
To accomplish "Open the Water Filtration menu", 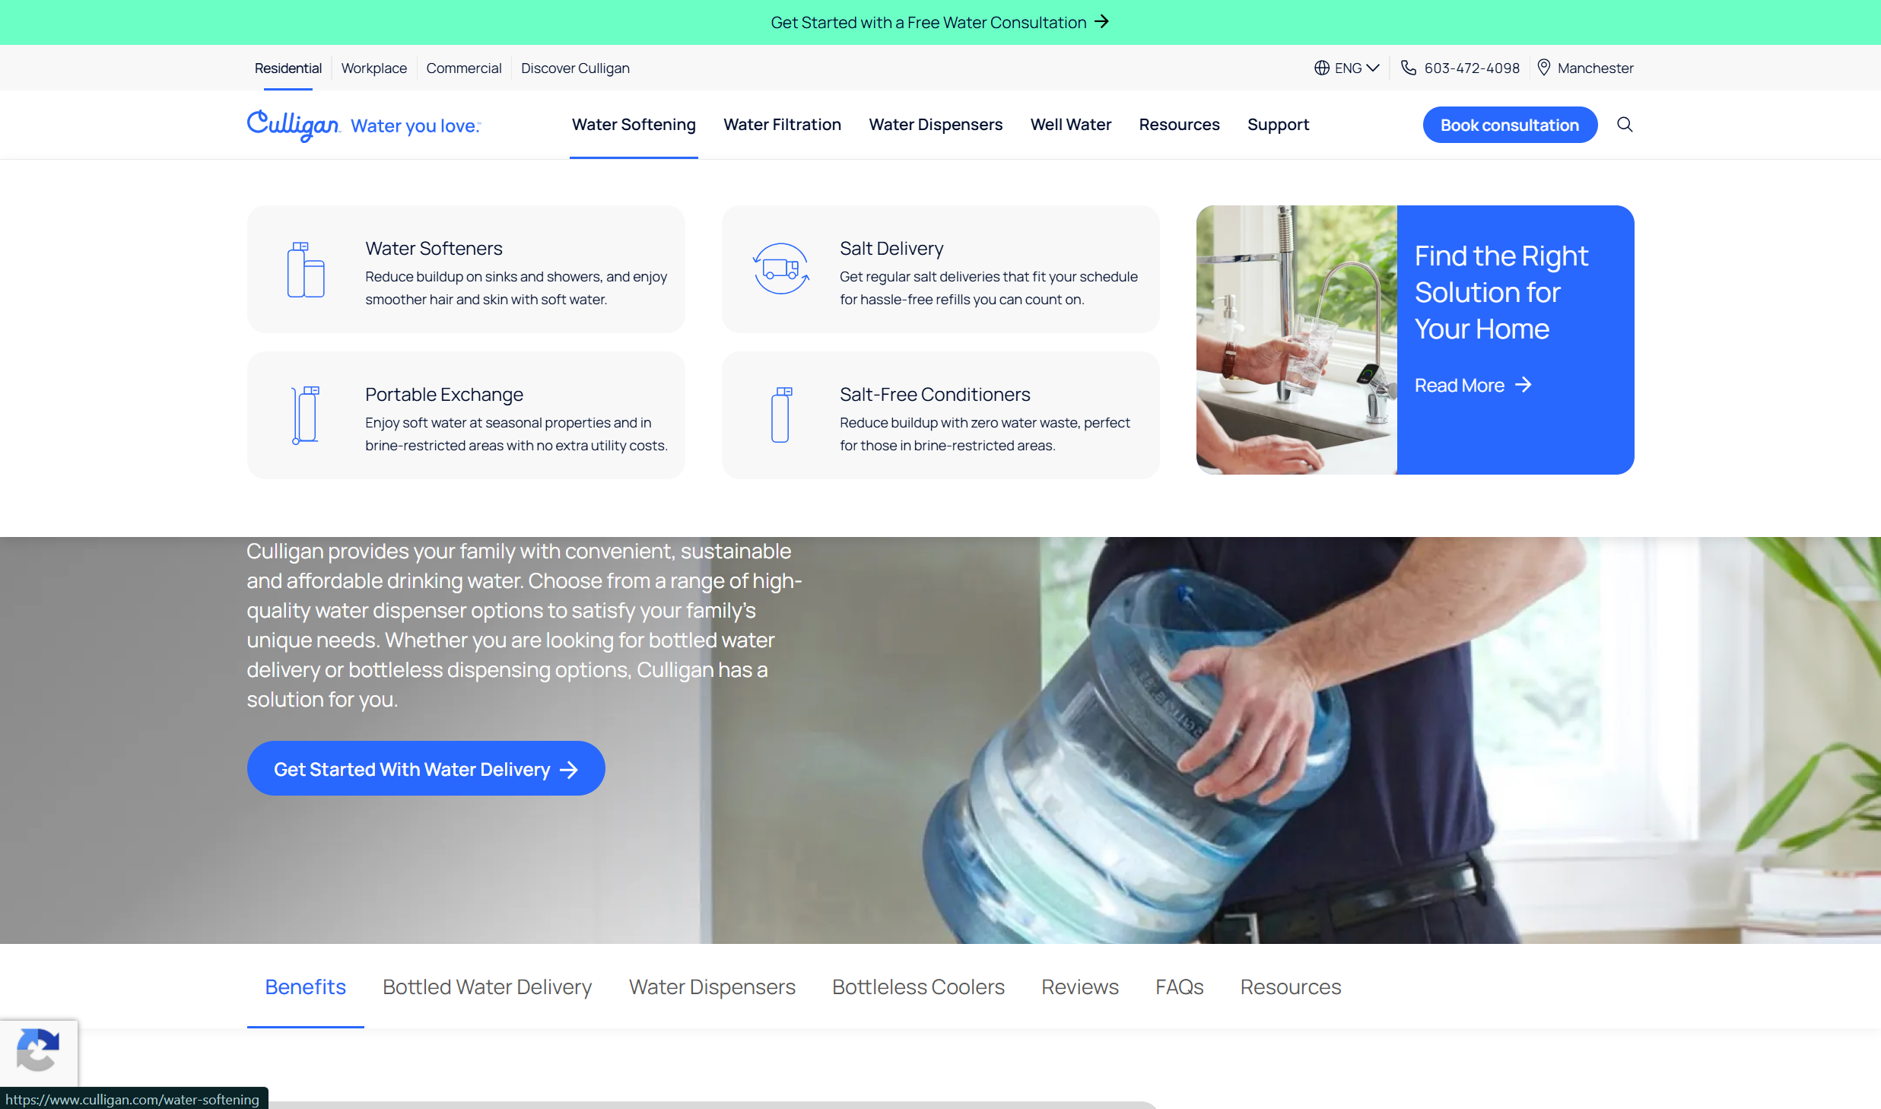I will (x=782, y=125).
